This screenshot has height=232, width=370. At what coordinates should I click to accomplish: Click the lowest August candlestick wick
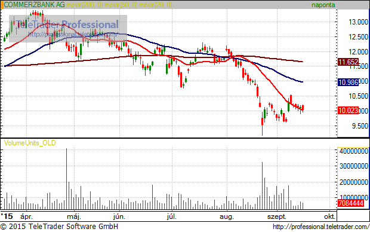pyautogui.click(x=262, y=124)
